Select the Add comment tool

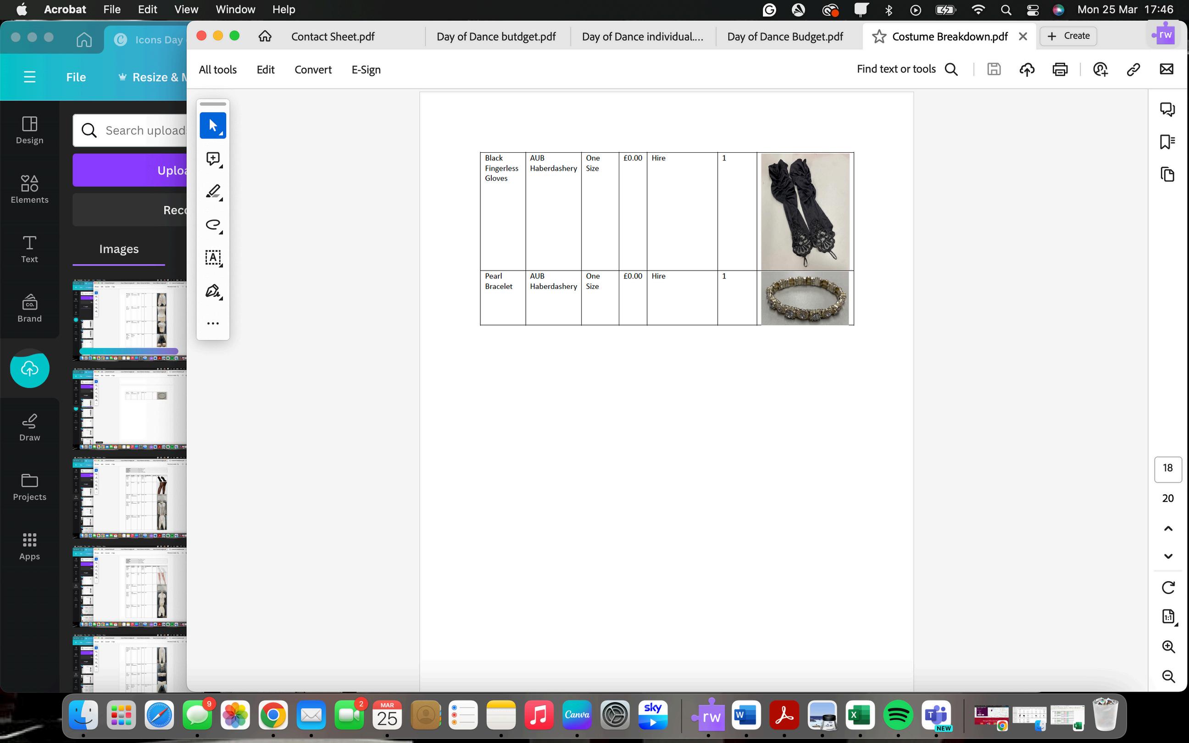[213, 159]
